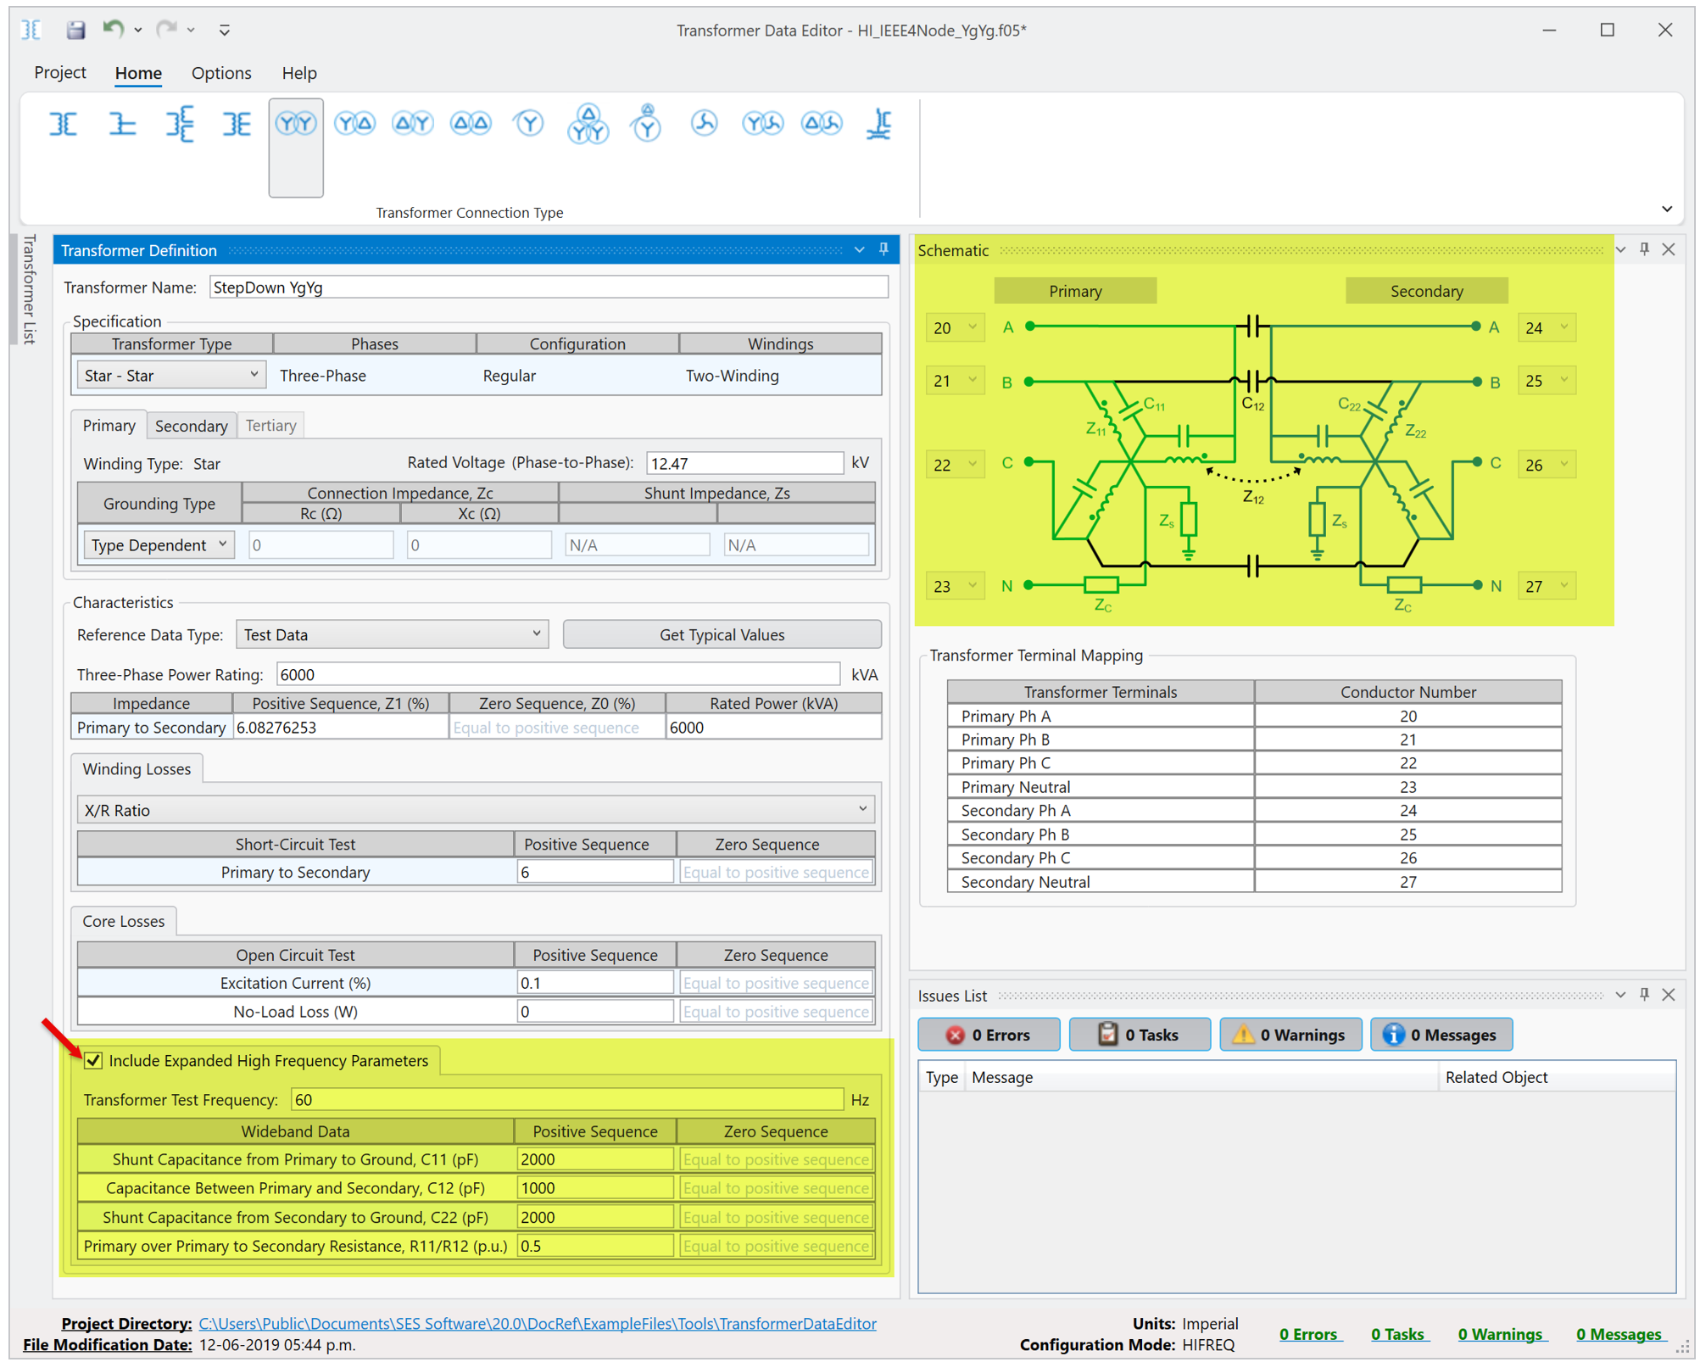Click the Get Typical Values button
Image resolution: width=1700 pixels, height=1362 pixels.
[722, 634]
